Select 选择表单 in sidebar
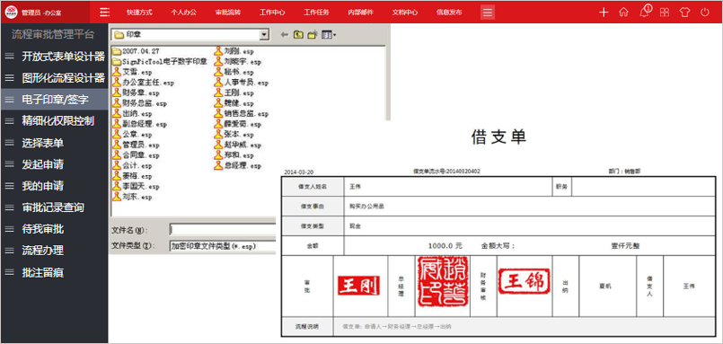The image size is (723, 344). (54, 143)
